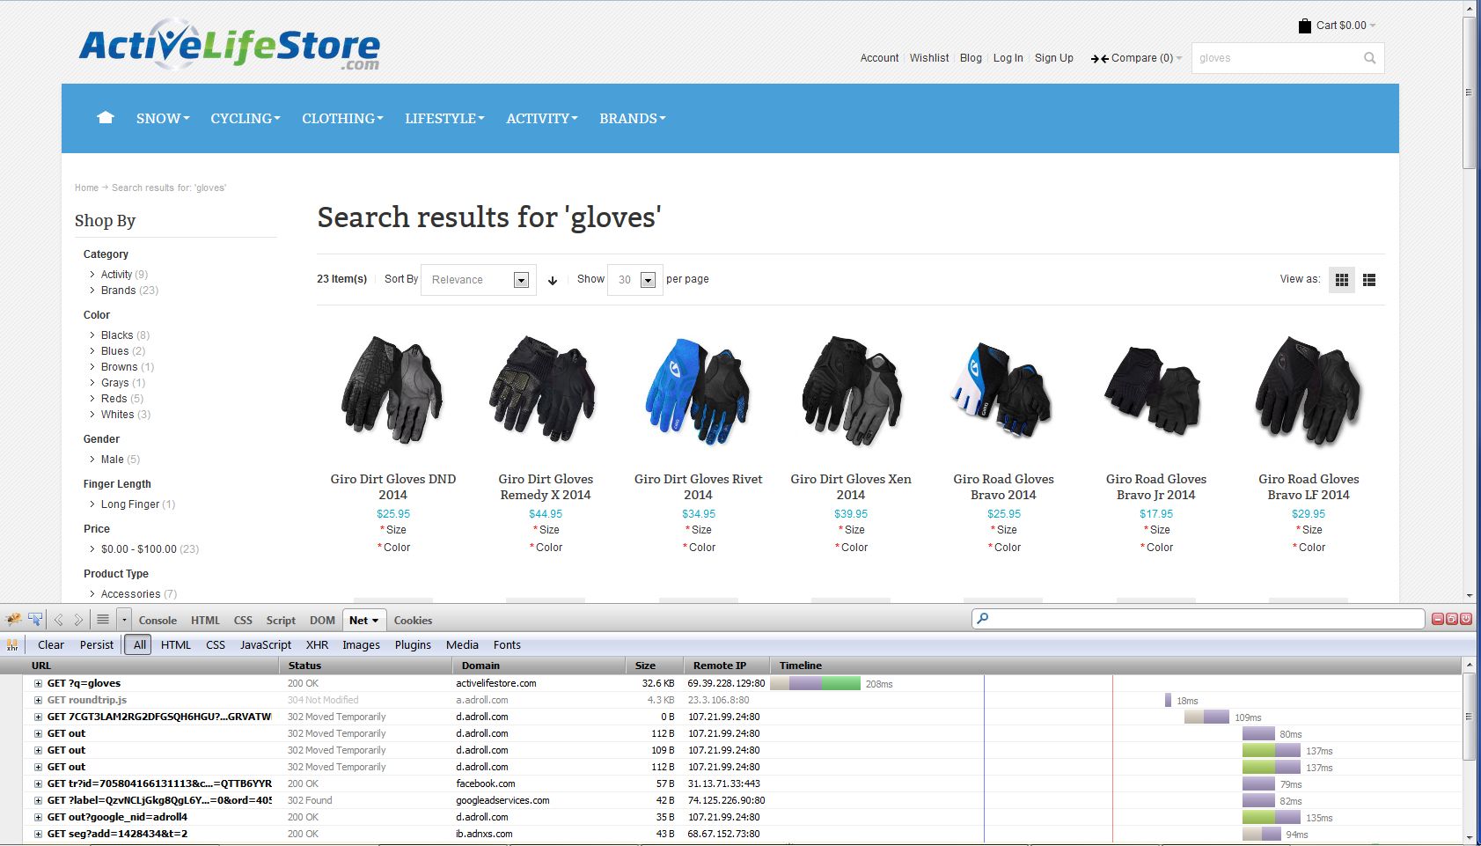Open the CLOTHING navigation menu

click(x=342, y=118)
